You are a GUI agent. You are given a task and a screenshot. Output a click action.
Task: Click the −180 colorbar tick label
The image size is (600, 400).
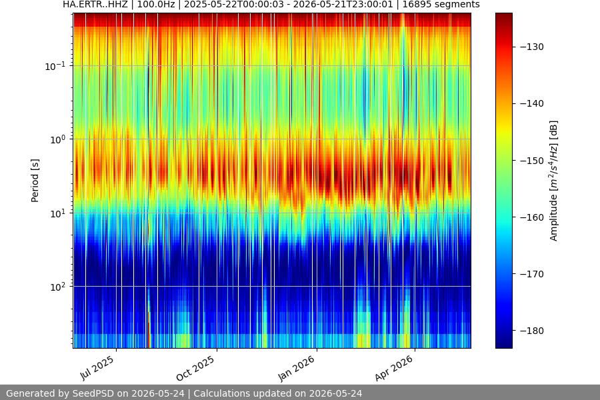[x=532, y=331]
